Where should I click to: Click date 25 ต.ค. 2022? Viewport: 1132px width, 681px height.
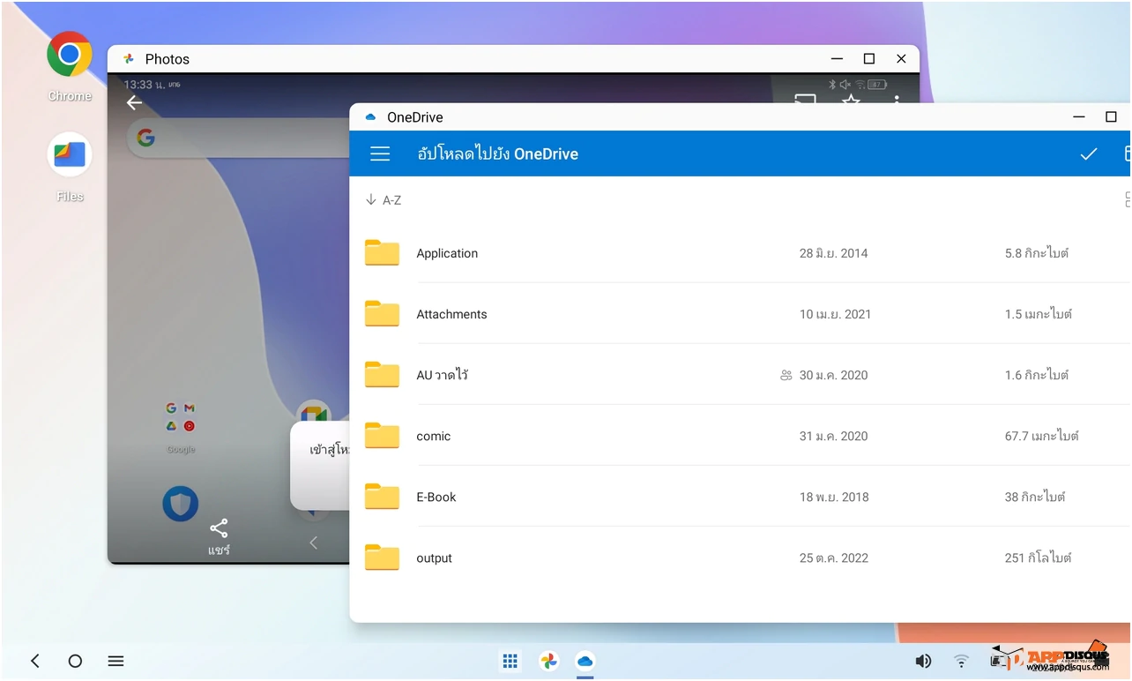pos(834,558)
